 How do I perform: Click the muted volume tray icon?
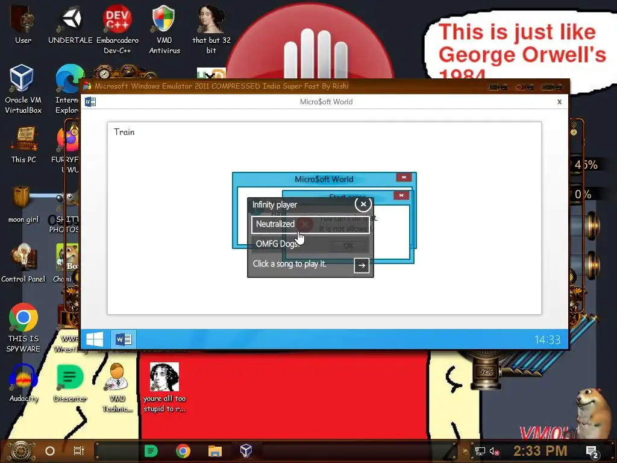coord(494,451)
